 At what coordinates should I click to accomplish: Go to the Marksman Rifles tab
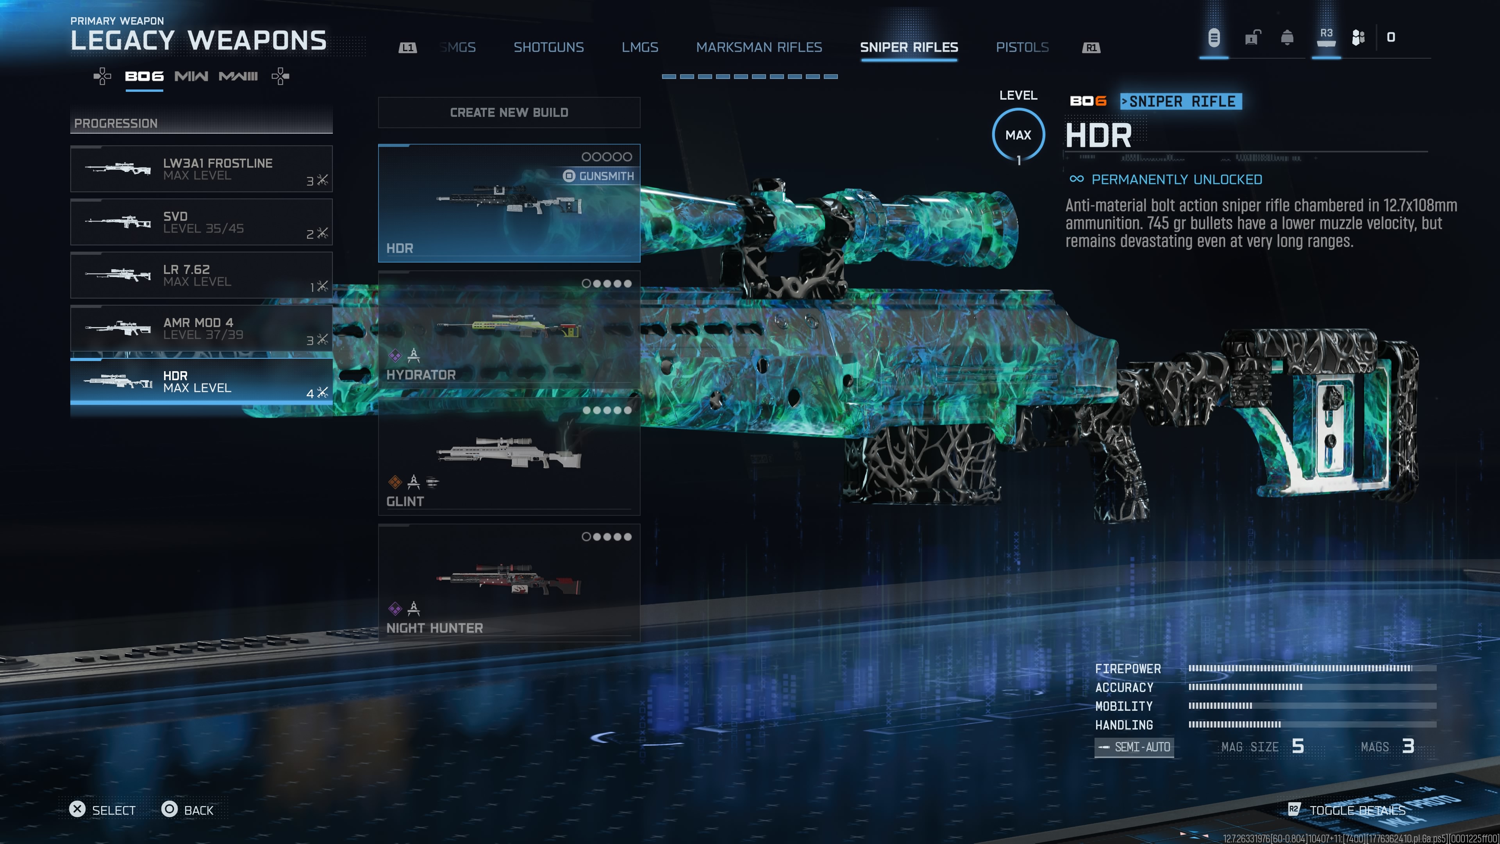coord(759,47)
